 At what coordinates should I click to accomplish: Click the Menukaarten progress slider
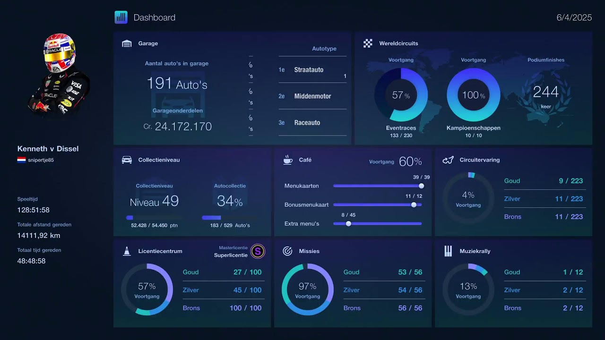click(x=377, y=186)
